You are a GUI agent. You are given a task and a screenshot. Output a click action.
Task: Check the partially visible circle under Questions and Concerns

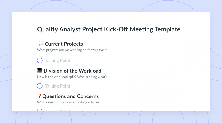click(x=40, y=110)
